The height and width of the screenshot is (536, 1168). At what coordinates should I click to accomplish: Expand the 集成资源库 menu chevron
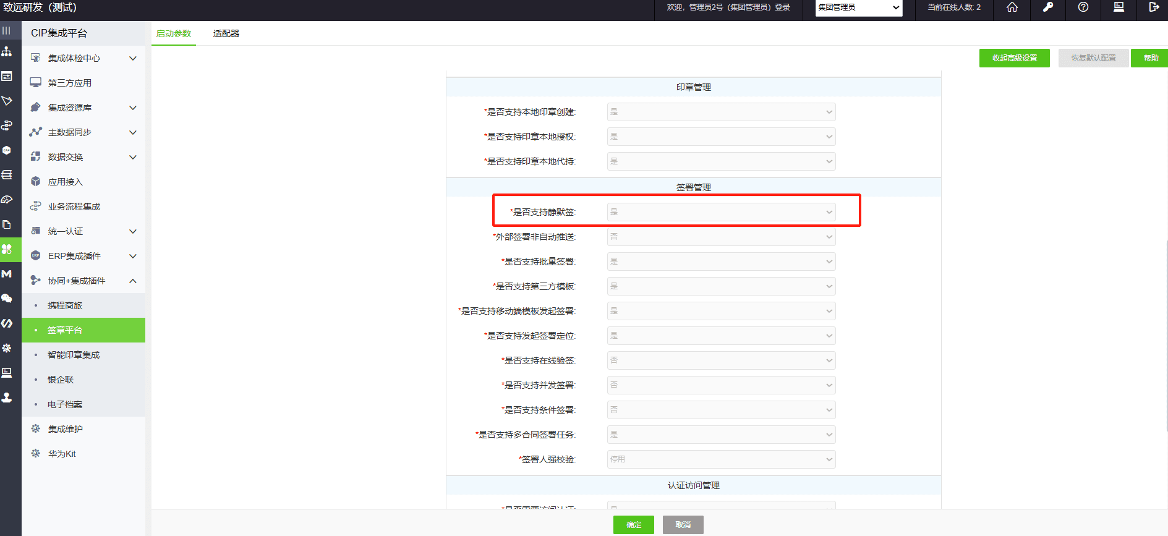point(133,108)
